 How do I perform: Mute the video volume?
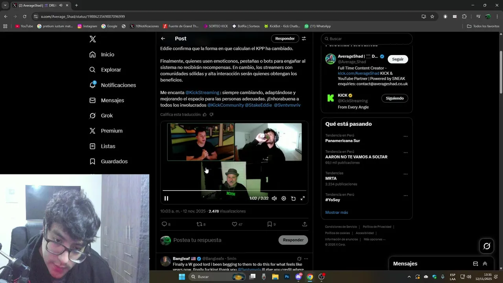(274, 198)
